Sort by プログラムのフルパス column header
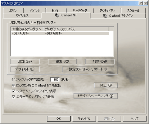The image size is (149, 124). (76, 29)
